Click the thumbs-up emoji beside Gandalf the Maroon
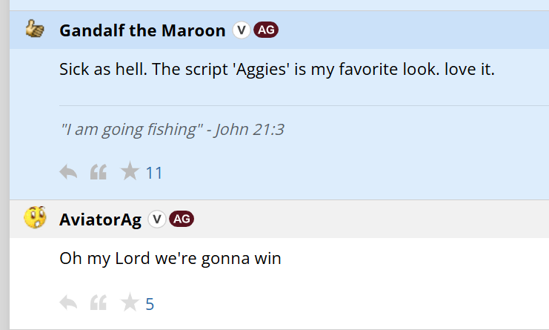 [x=35, y=29]
